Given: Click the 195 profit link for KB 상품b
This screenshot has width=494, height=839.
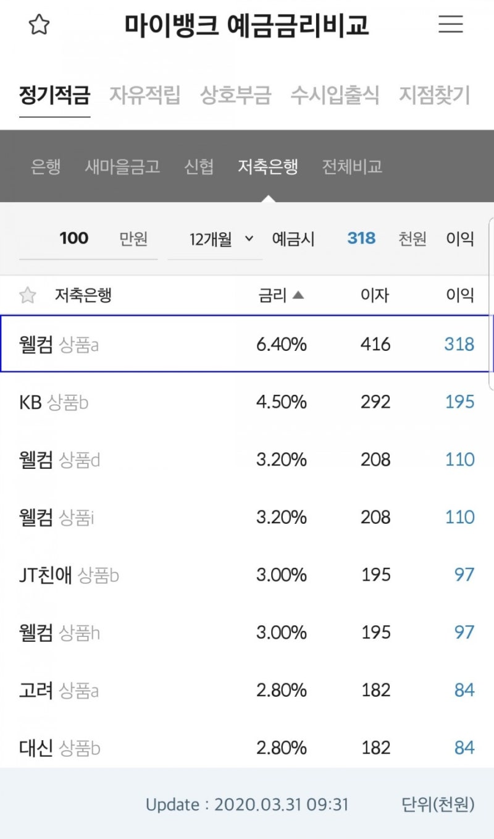Looking at the screenshot, I should tap(459, 402).
